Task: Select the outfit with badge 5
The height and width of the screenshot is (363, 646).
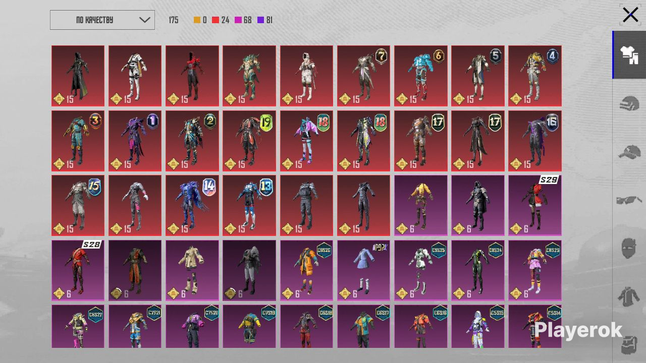Action: click(x=477, y=76)
